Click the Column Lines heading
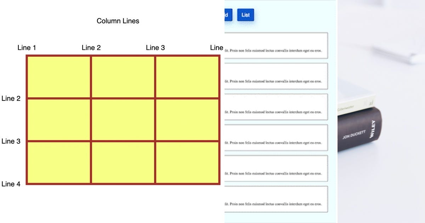The height and width of the screenshot is (223, 425). [x=118, y=21]
